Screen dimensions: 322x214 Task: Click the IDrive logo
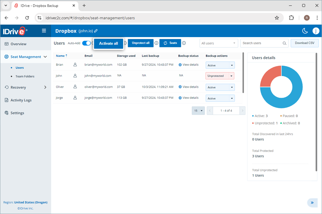click(x=15, y=31)
